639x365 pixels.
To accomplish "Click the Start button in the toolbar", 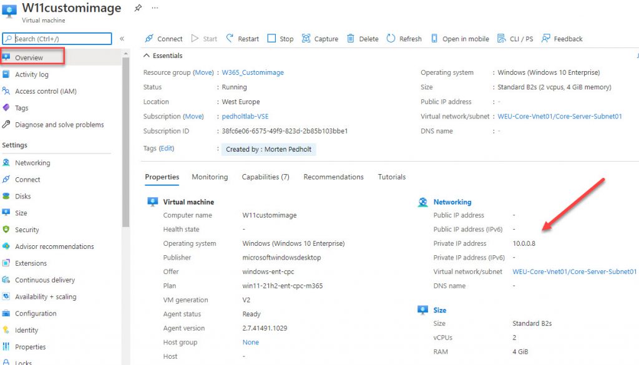I will (x=204, y=39).
